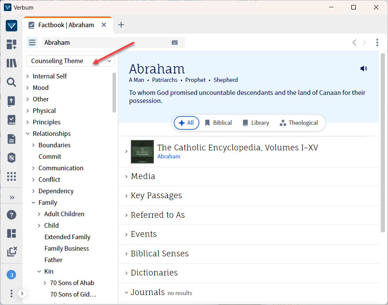Screen dimensions: 388x305
Task: Click the Patriarchs tag link
Action: [x=165, y=80]
